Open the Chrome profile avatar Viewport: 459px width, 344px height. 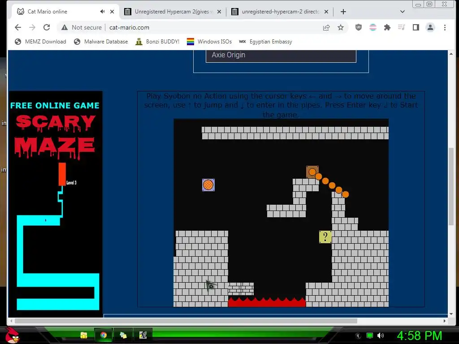click(x=430, y=27)
